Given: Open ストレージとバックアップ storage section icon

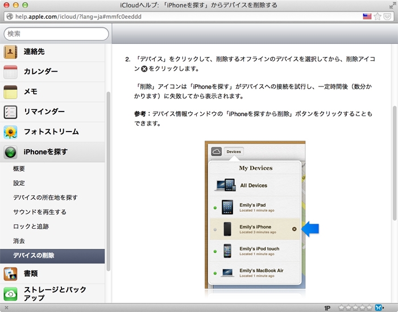Looking at the screenshot, I should click(11, 294).
